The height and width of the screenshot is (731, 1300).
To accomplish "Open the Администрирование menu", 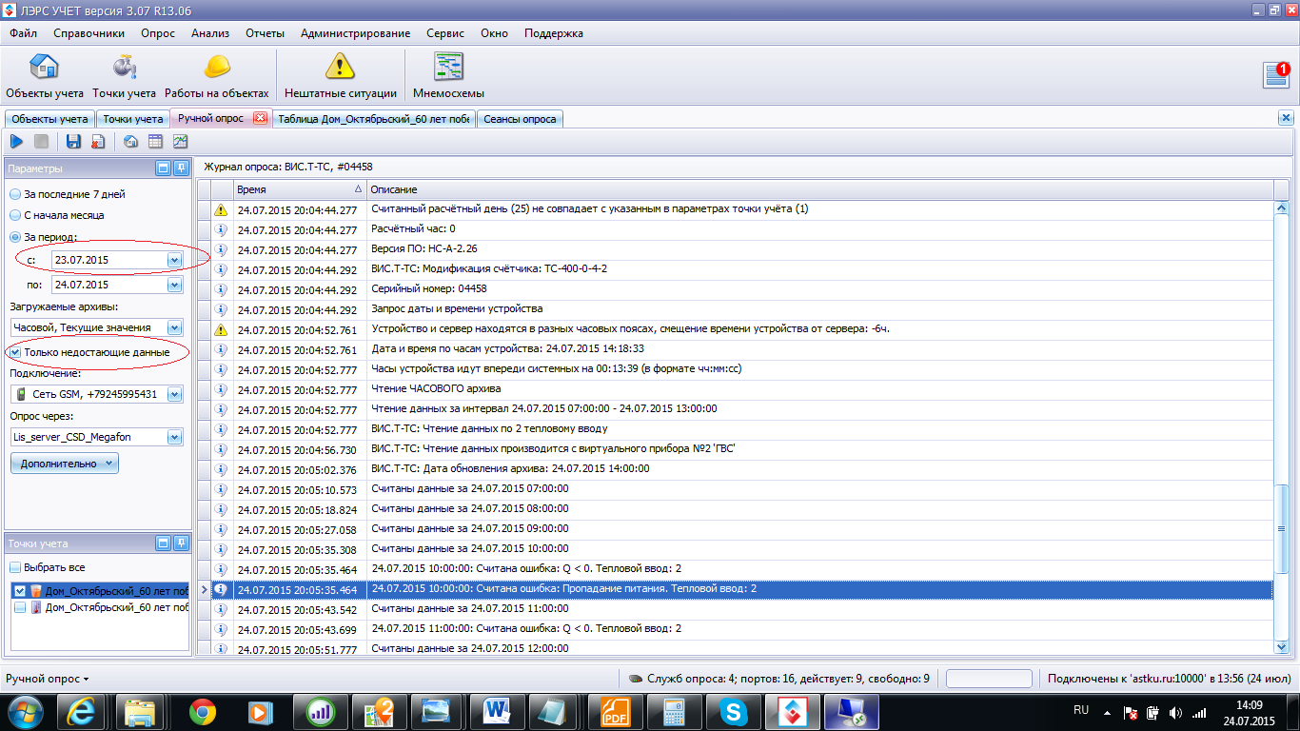I will 356,33.
